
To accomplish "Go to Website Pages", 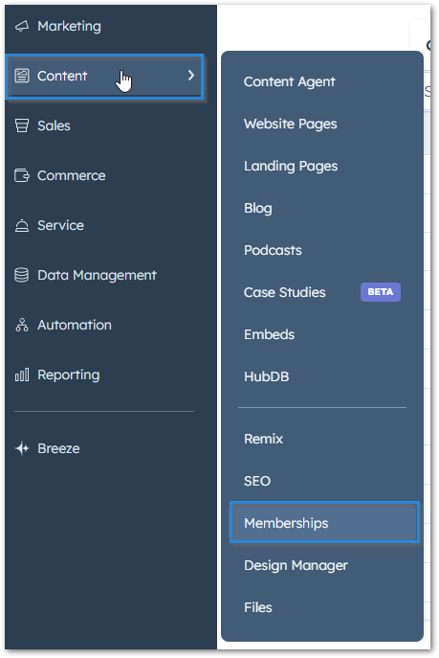I will point(291,124).
